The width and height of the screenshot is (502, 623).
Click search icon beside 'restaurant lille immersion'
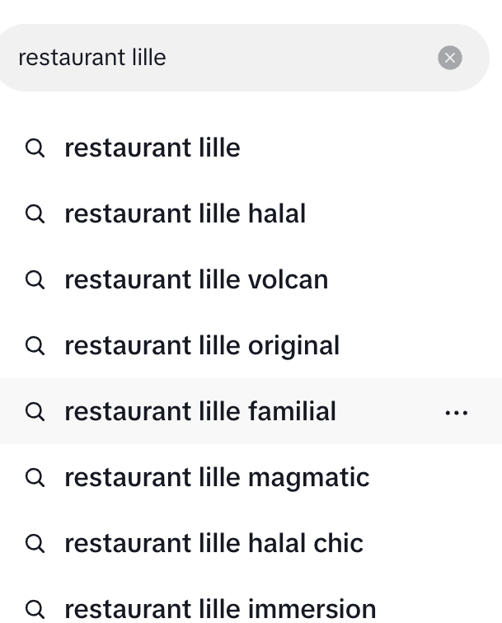pos(35,609)
